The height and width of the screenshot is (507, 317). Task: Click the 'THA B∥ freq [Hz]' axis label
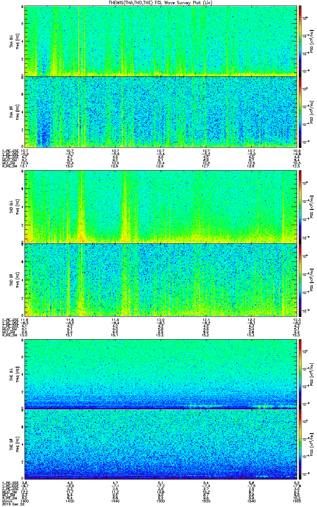[14, 112]
